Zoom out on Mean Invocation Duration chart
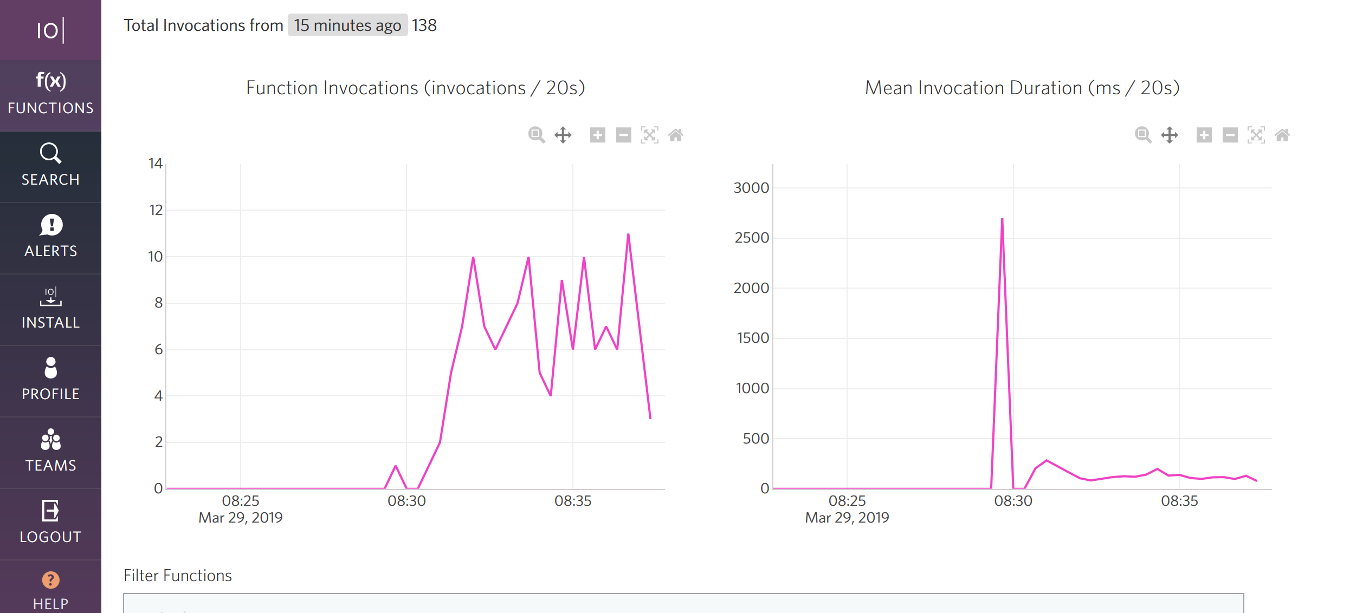The width and height of the screenshot is (1369, 613). (x=1230, y=135)
